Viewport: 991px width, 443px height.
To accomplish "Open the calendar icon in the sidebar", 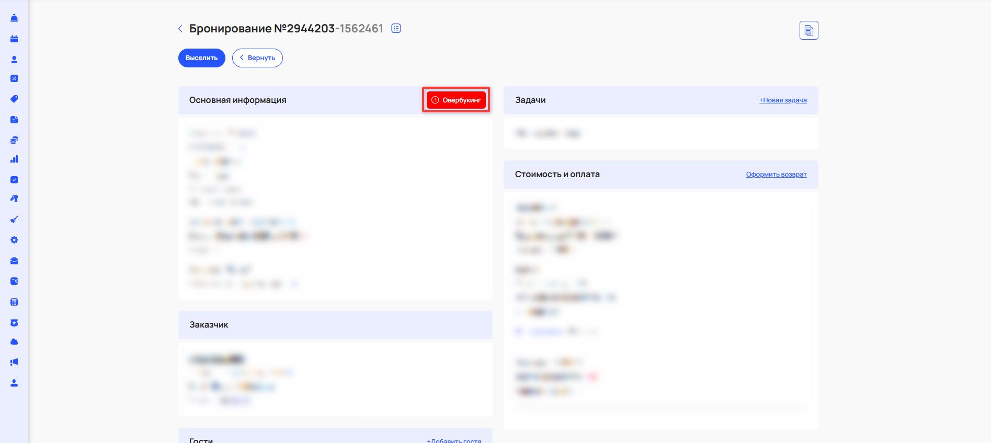I will coord(14,39).
